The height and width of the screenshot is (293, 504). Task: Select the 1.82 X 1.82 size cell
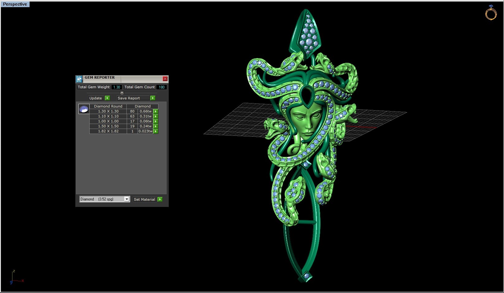tap(108, 131)
